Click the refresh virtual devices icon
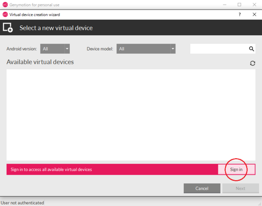This screenshot has height=206, width=262. click(252, 63)
